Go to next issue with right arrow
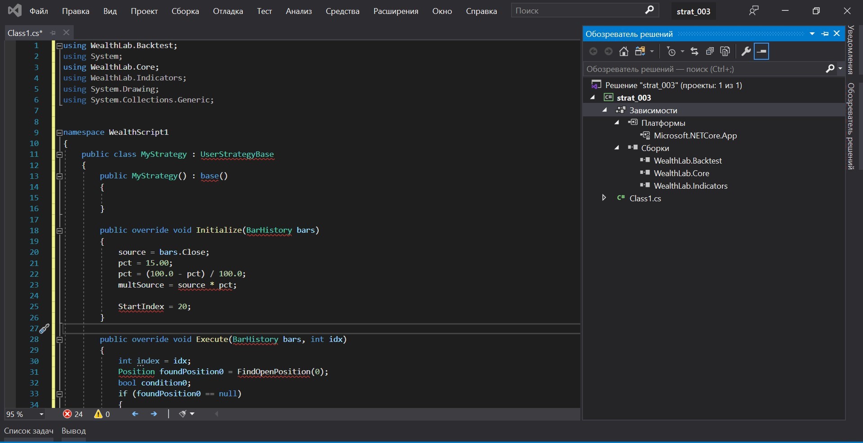 pos(154,414)
